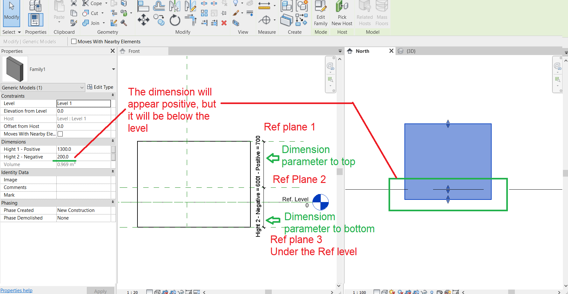Use the Mirror - Pick Axis tool
Image resolution: width=568 pixels, height=294 pixels.
174,6
